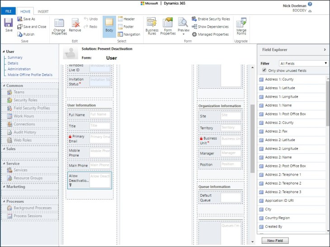Collapse the Field Explorer panel arrow
Viewport: 330px width, 247px height.
tap(325, 50)
